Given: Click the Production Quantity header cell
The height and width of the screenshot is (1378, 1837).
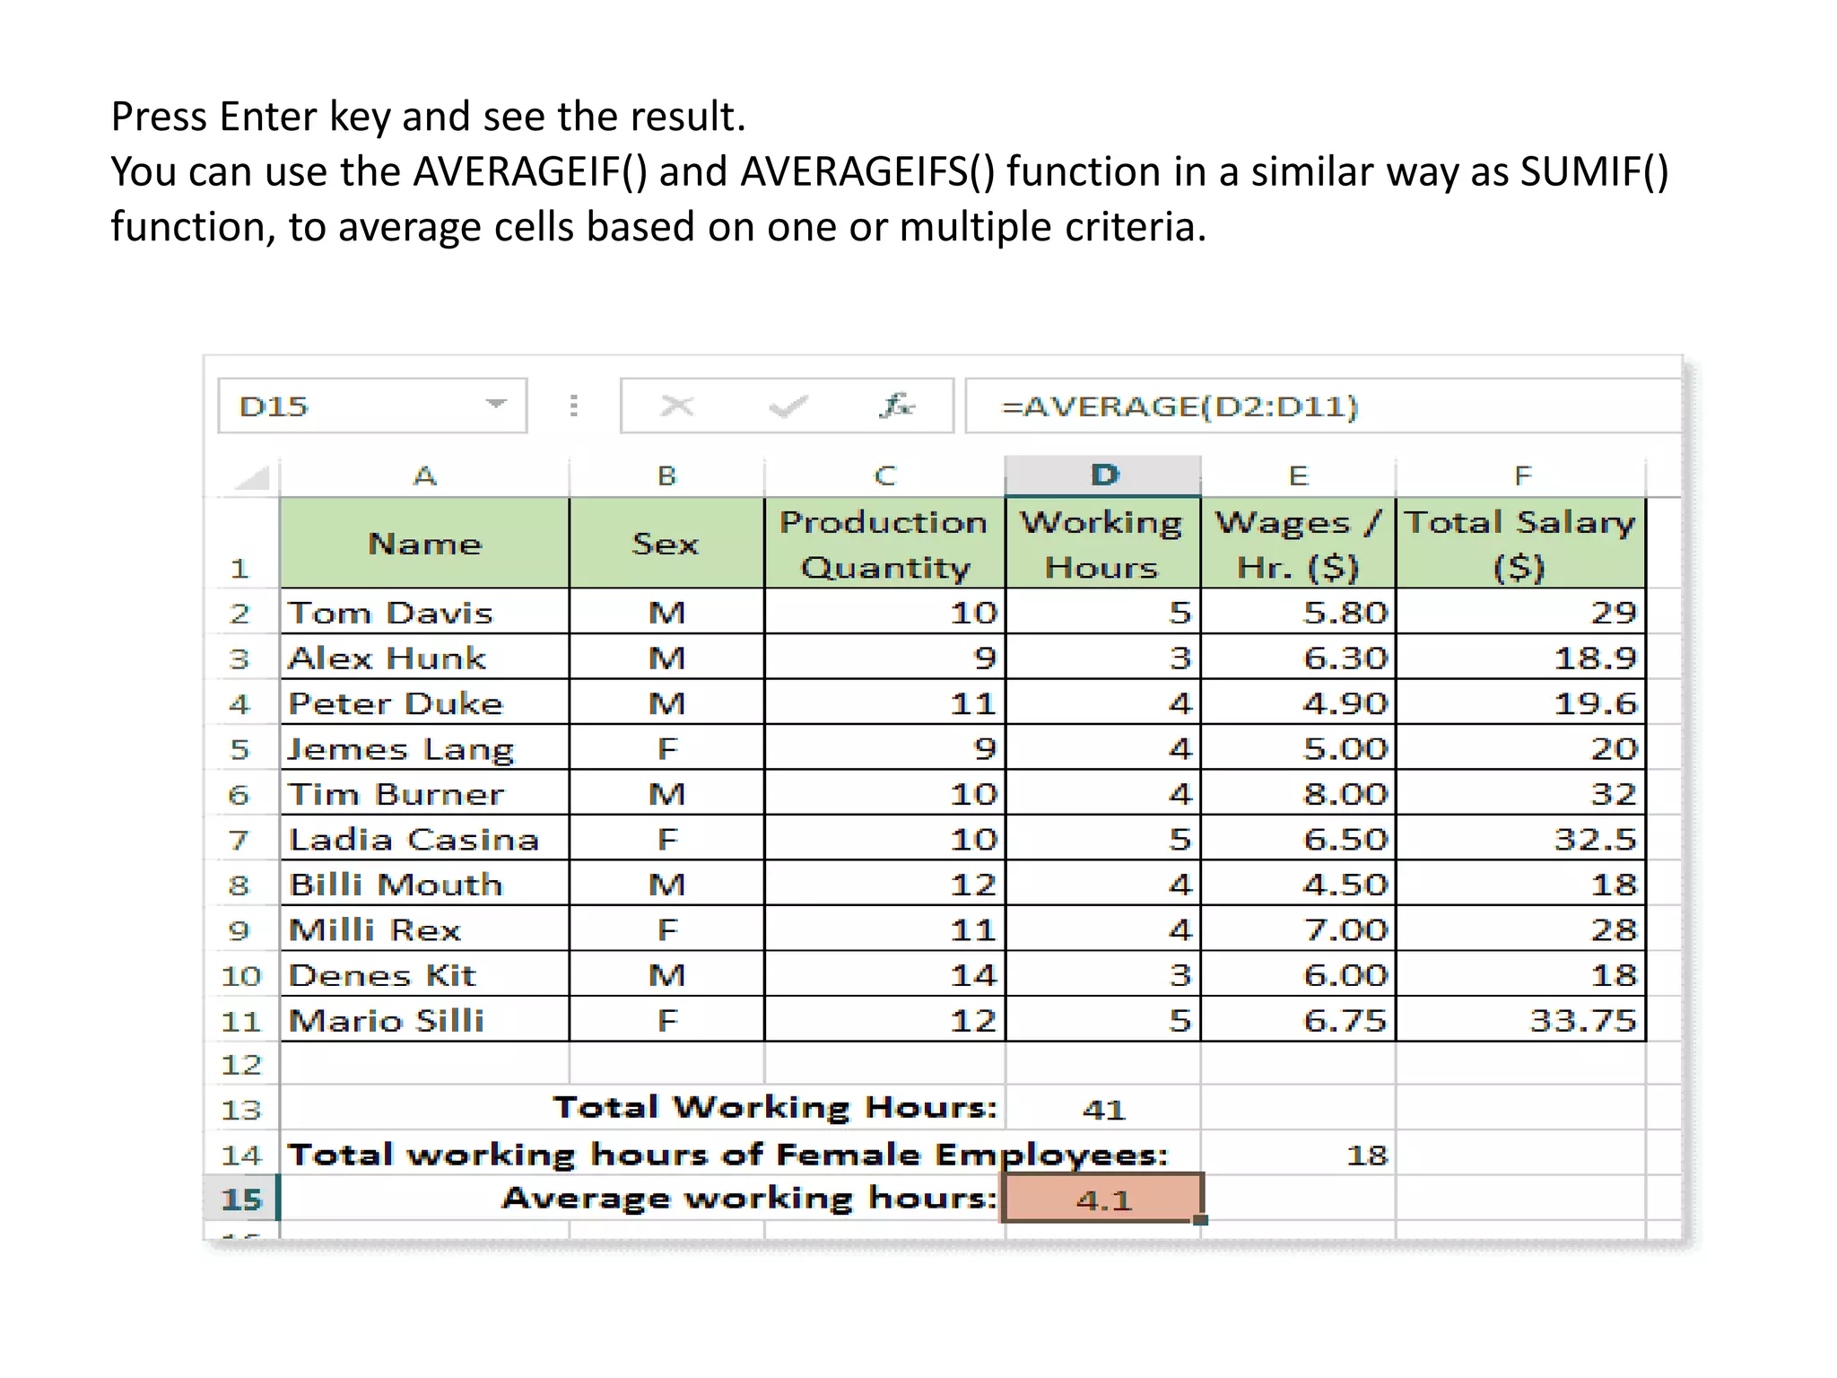Looking at the screenshot, I should coord(884,544).
